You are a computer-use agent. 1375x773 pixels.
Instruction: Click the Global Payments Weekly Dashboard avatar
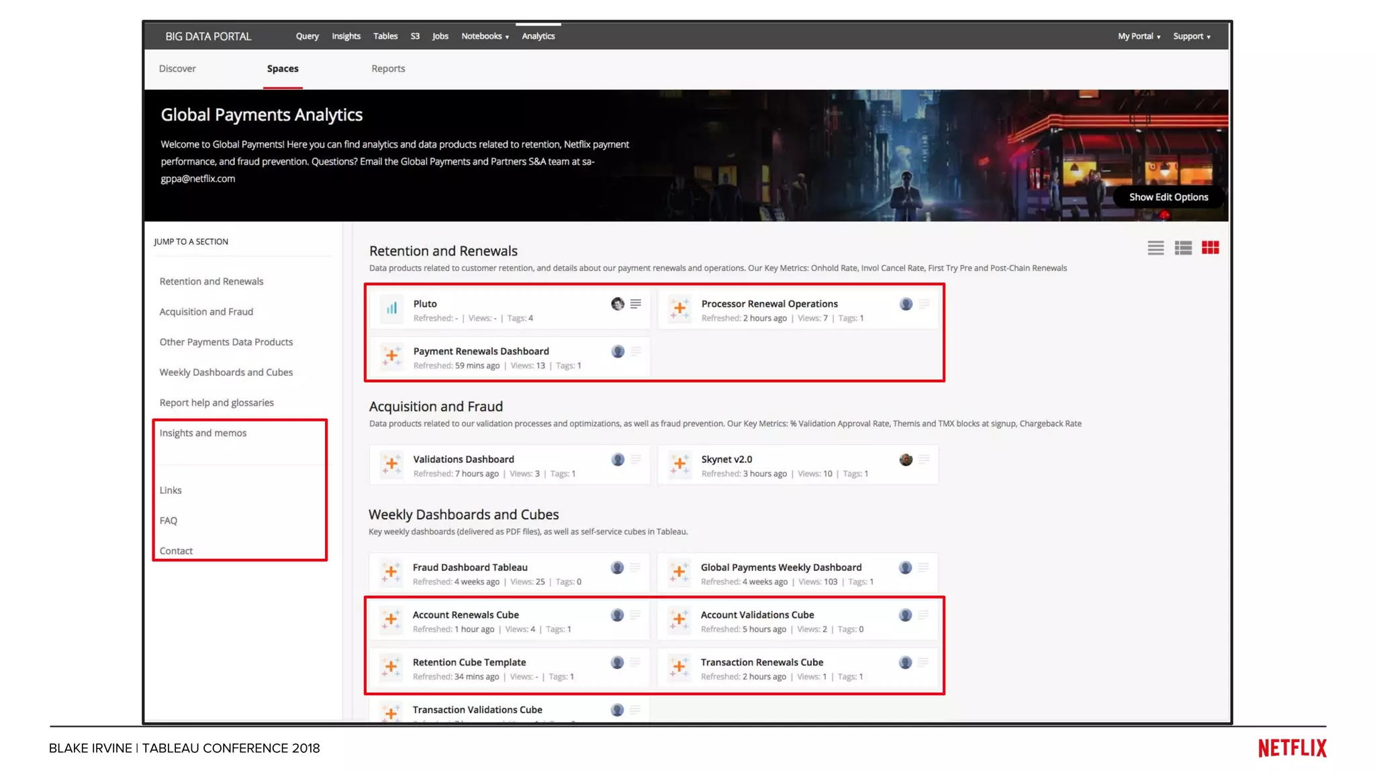pos(905,568)
